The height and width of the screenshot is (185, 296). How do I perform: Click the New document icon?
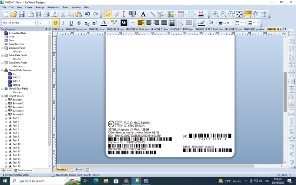click(x=6, y=14)
